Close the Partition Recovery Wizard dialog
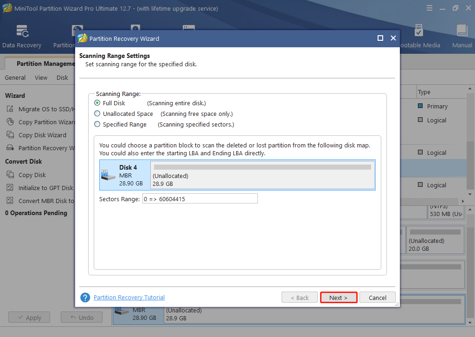This screenshot has width=475, height=337. click(x=393, y=38)
